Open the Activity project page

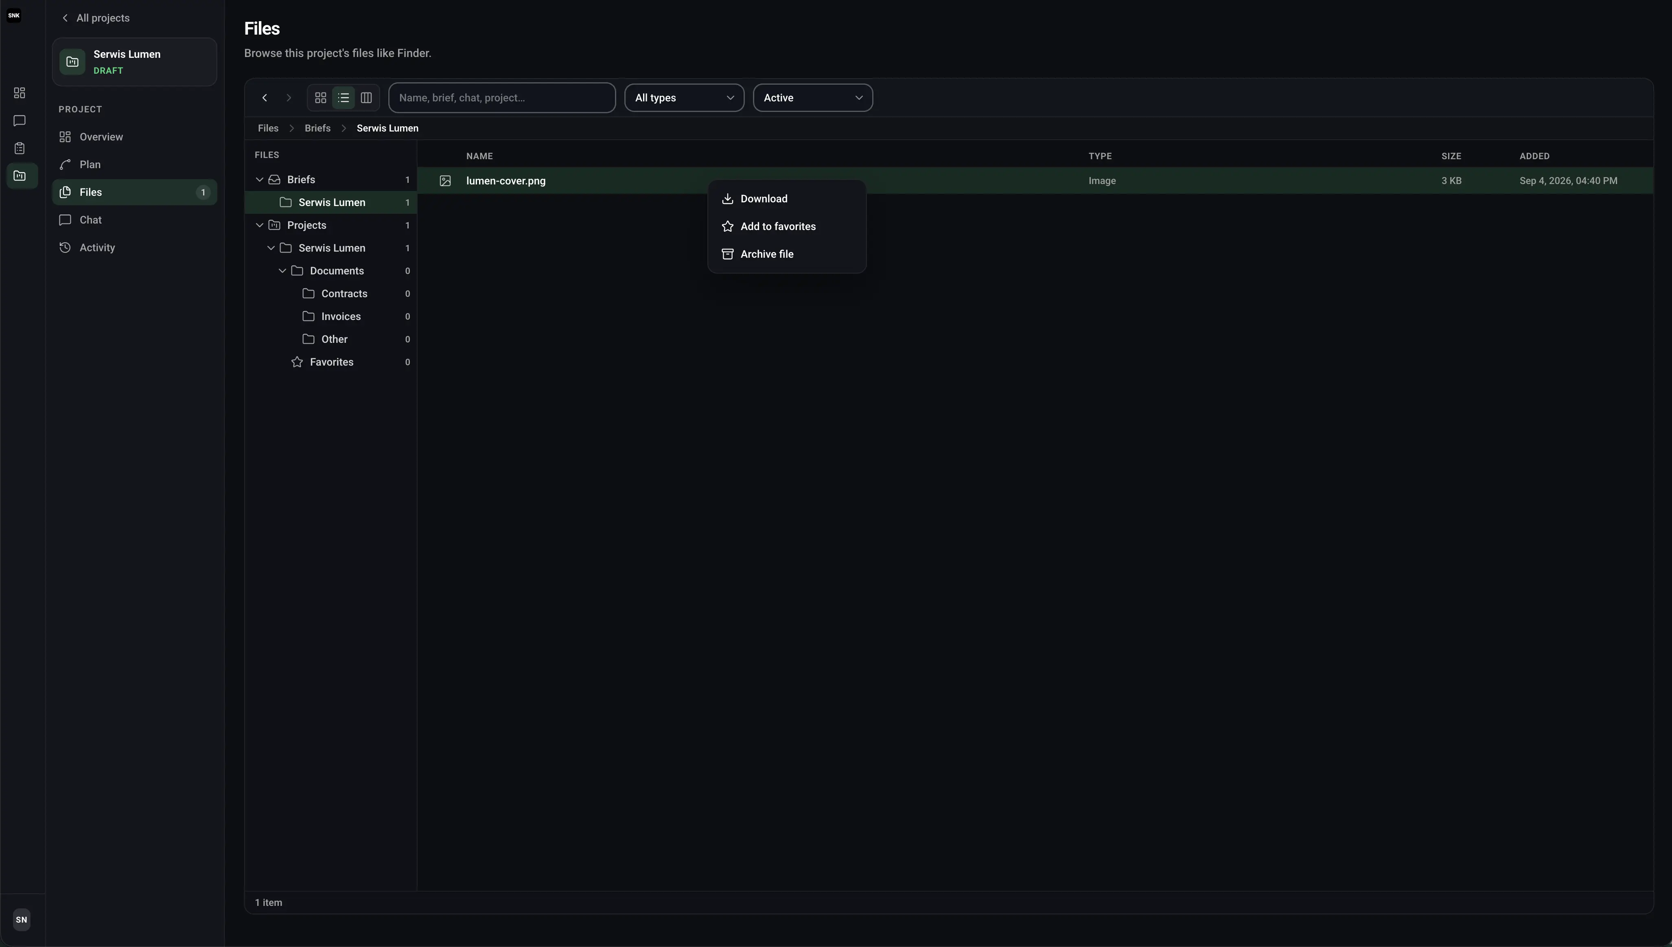tap(135, 248)
